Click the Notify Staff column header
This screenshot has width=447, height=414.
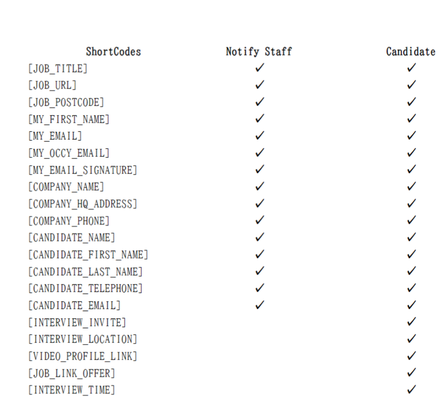pos(259,52)
